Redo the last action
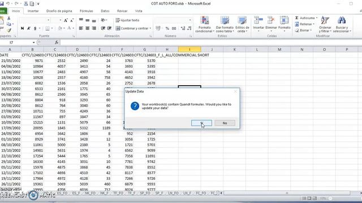The image size is (362, 203). pyautogui.click(x=16, y=4)
